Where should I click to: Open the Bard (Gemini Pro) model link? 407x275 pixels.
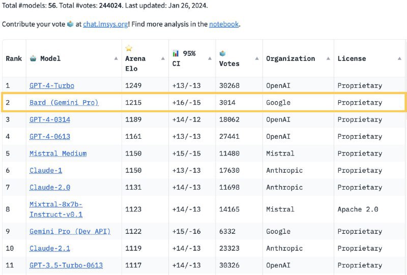point(64,103)
